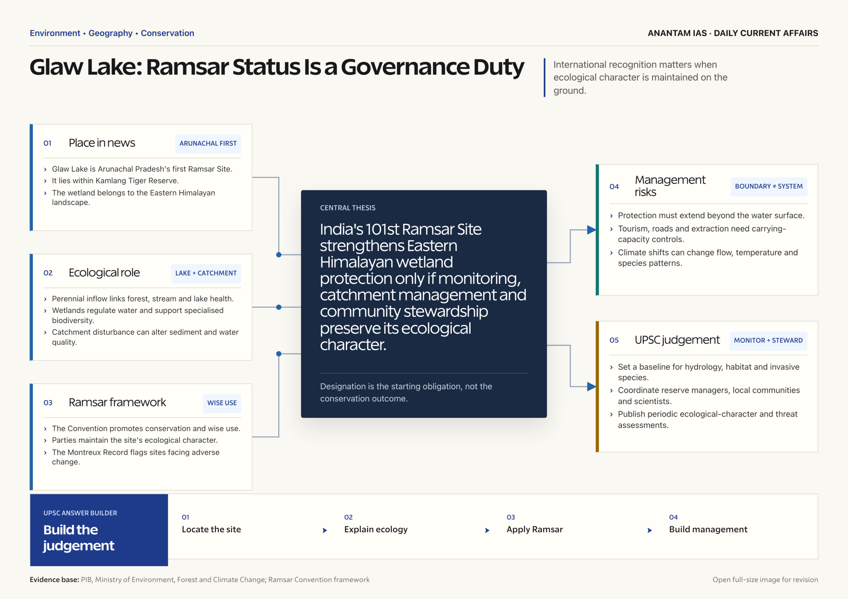Click 'It lies within Kamlang Tiger Reserve'
This screenshot has height=599, width=848.
click(x=115, y=181)
